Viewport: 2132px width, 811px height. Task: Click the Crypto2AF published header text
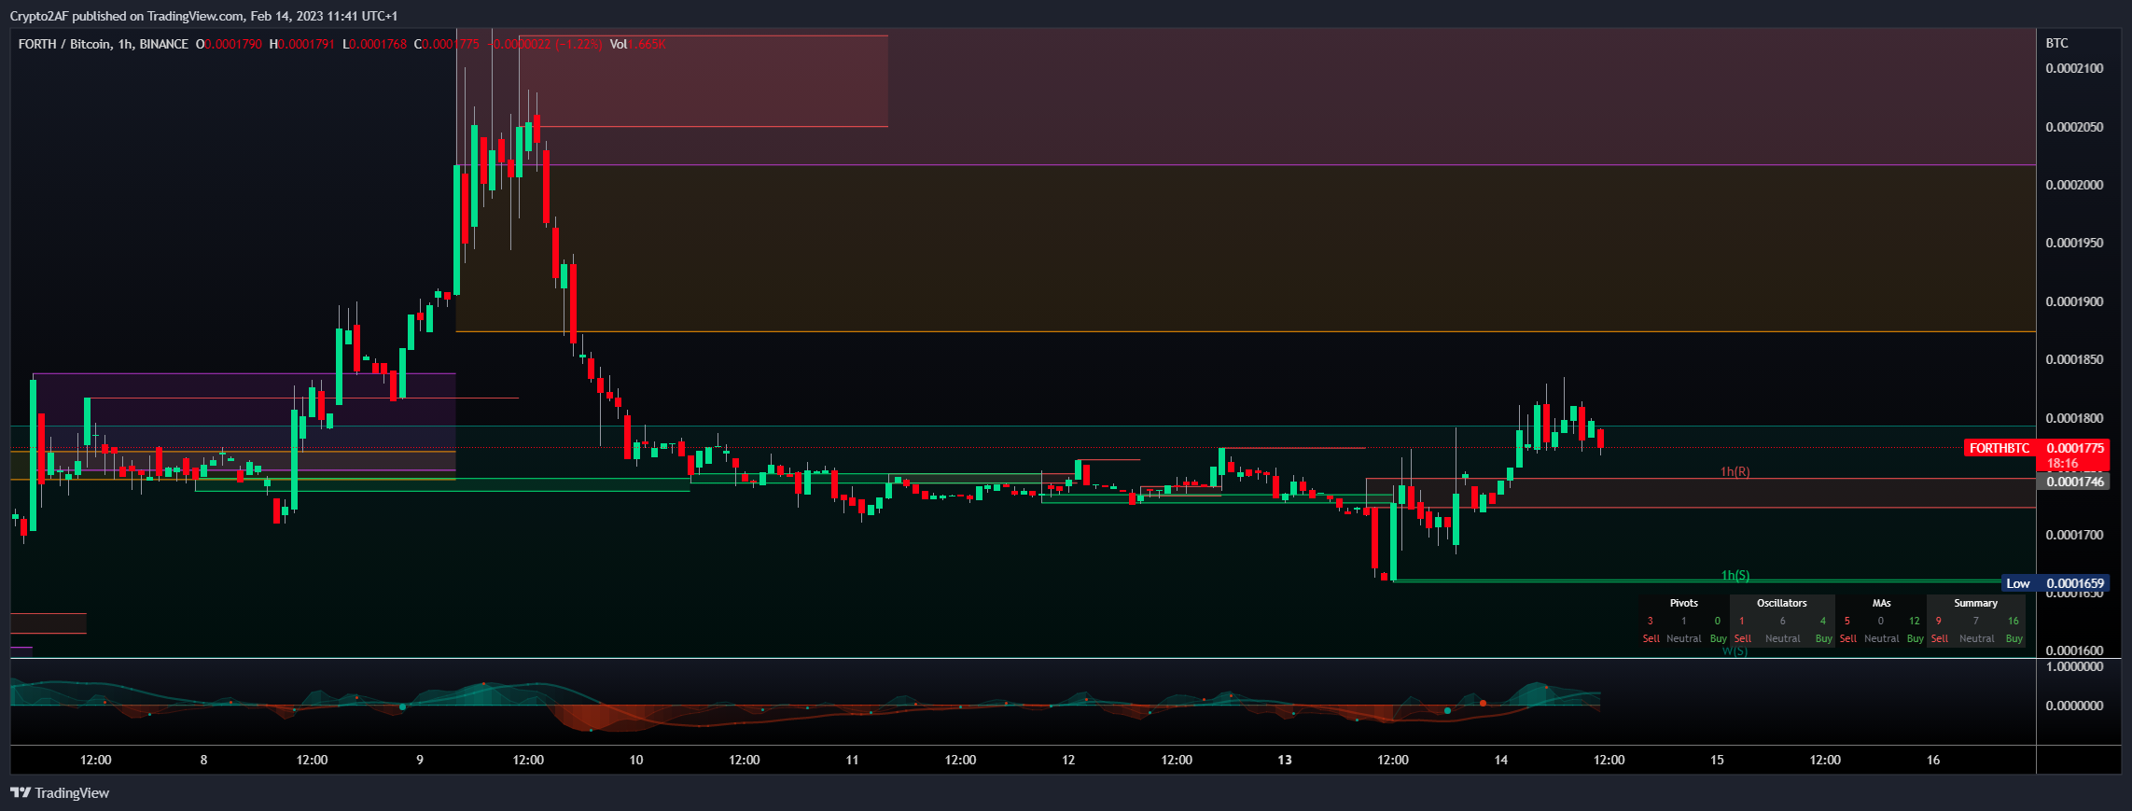203,16
